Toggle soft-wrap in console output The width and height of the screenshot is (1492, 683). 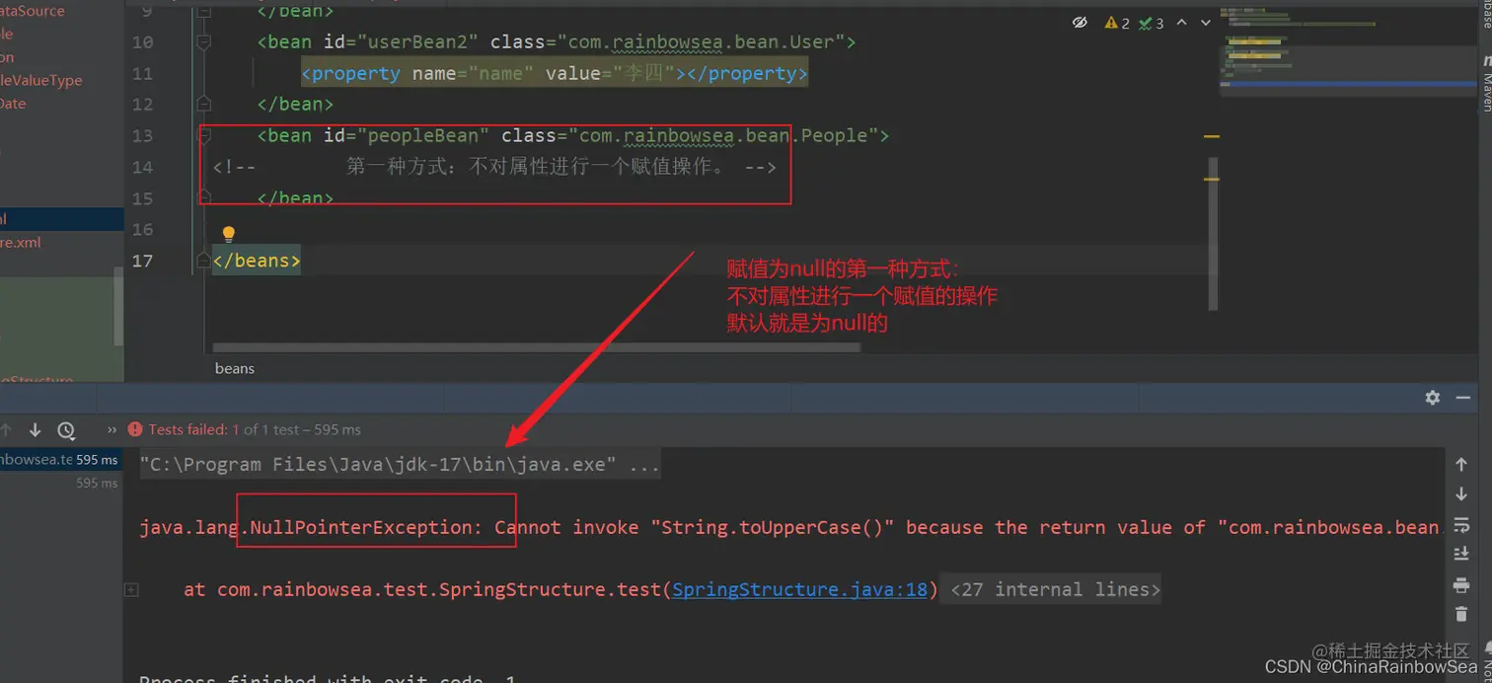[1461, 524]
